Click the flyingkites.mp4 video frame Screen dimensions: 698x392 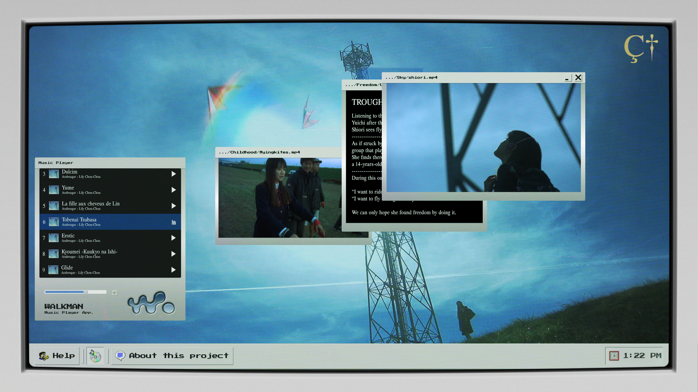[x=280, y=198]
